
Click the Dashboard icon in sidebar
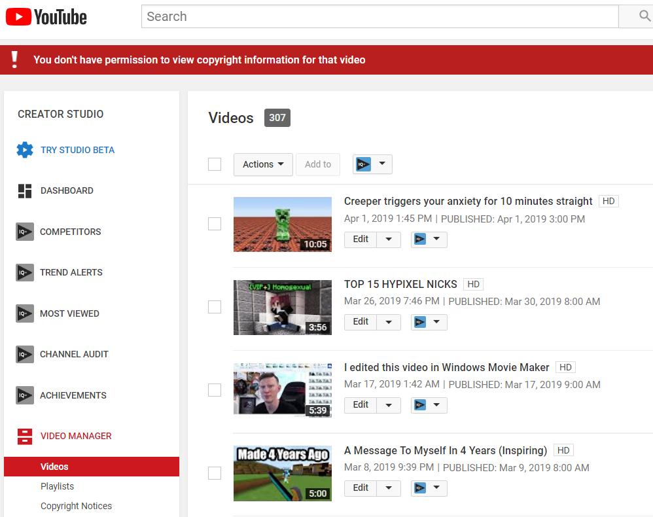click(25, 191)
